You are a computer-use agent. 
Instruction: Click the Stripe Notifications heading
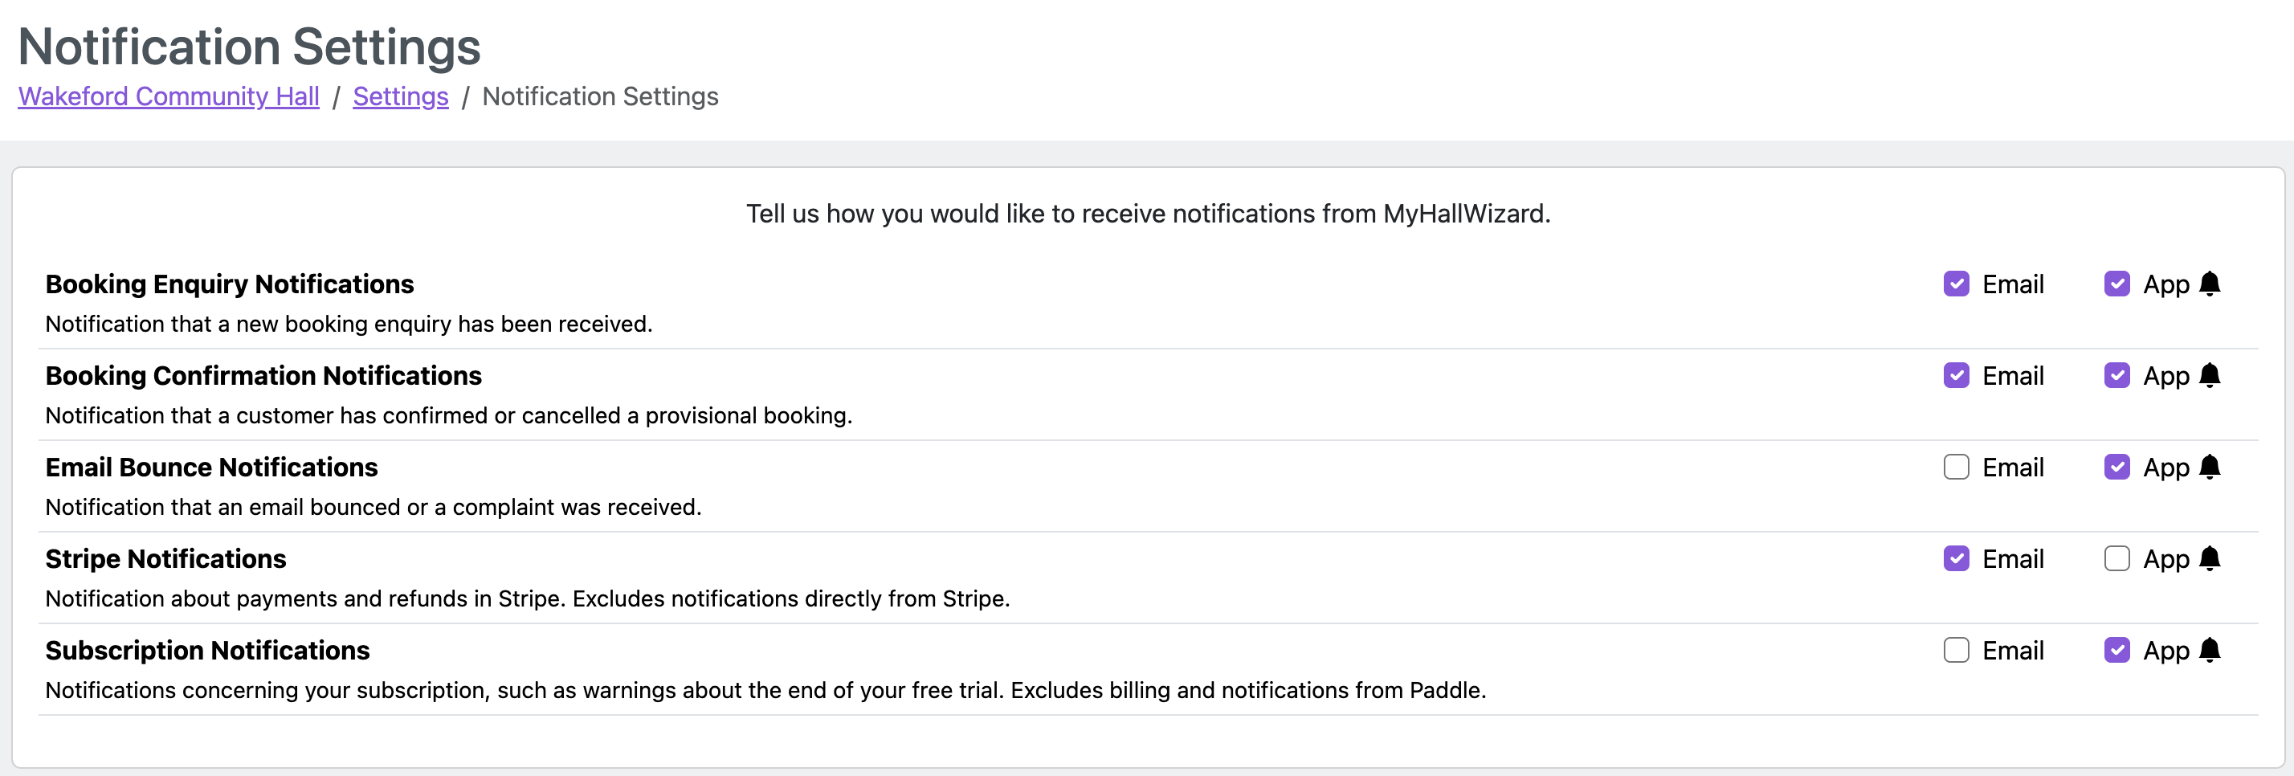pyautogui.click(x=165, y=558)
